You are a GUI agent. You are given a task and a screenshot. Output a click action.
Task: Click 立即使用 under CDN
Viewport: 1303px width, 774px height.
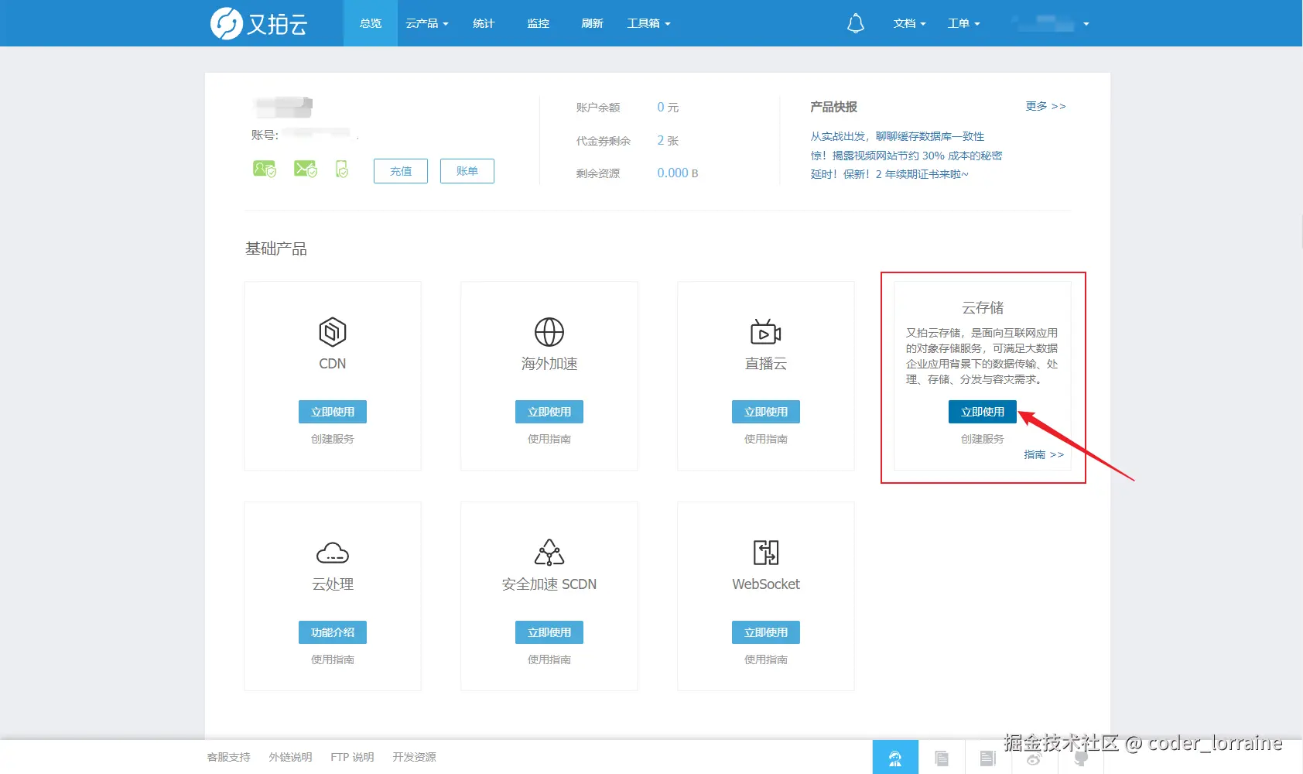click(333, 412)
